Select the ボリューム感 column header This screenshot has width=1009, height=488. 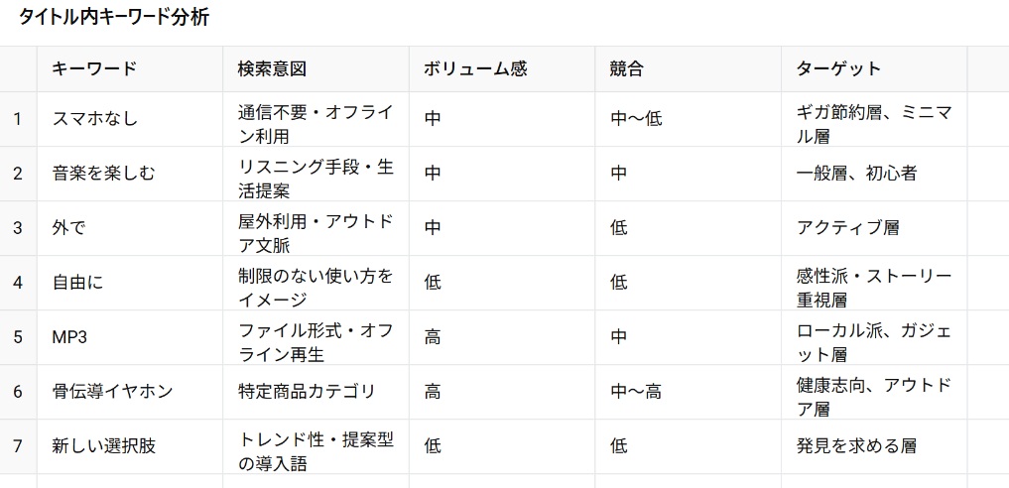pyautogui.click(x=502, y=68)
